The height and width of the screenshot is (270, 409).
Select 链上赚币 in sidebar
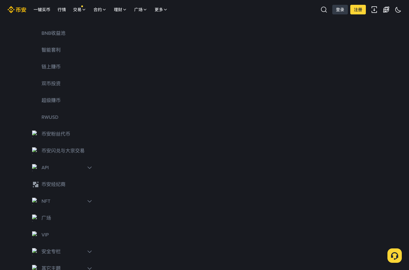[51, 67]
